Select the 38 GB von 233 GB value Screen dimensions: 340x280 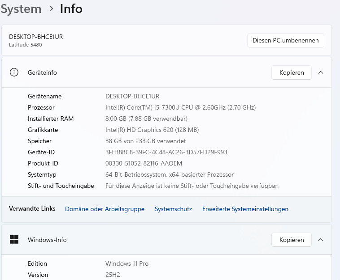tap(145, 141)
